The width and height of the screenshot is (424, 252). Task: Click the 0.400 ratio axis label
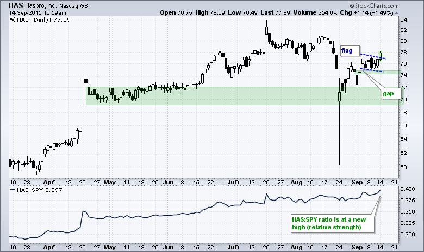point(408,189)
